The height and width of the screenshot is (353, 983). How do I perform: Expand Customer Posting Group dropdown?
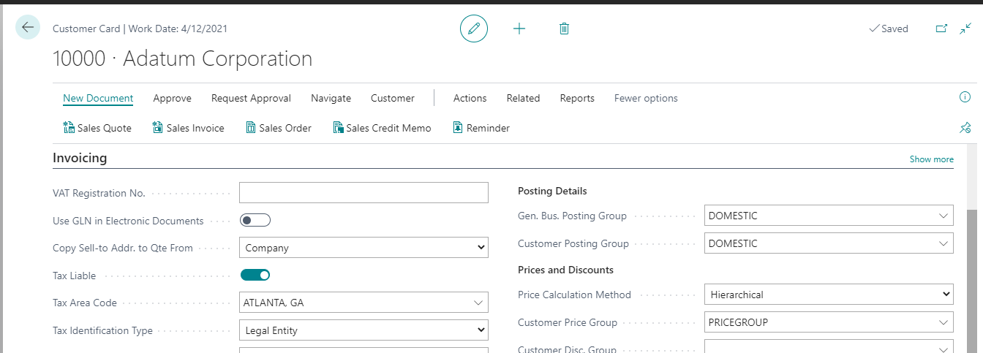click(x=944, y=243)
